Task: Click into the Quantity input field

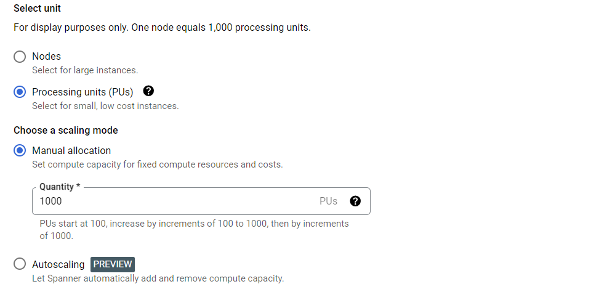Action: (x=172, y=201)
